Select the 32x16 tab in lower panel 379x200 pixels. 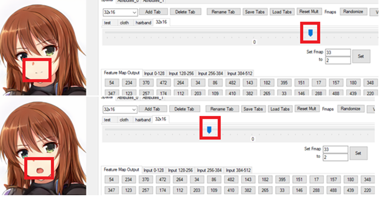click(x=161, y=119)
